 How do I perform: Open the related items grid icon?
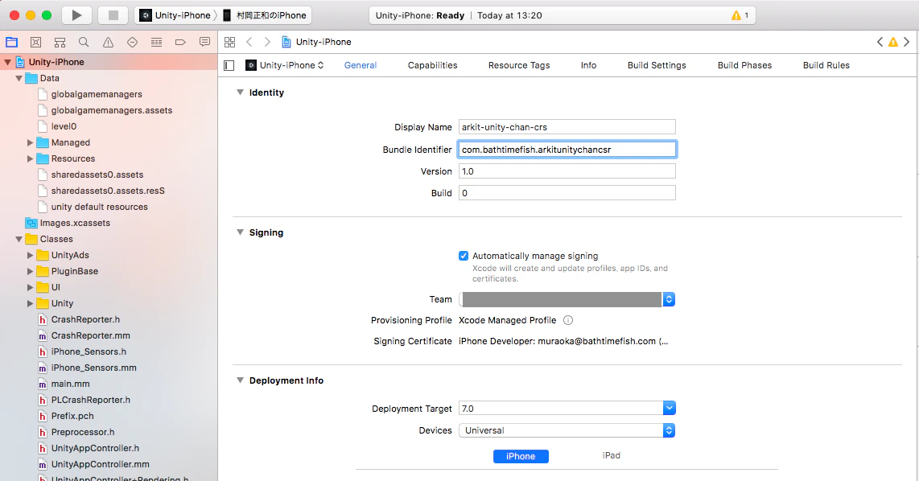click(230, 42)
